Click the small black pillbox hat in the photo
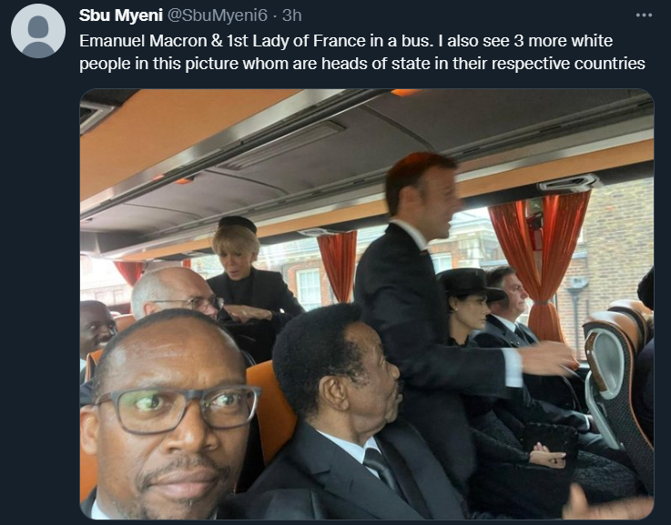671x525 pixels. 237,223
